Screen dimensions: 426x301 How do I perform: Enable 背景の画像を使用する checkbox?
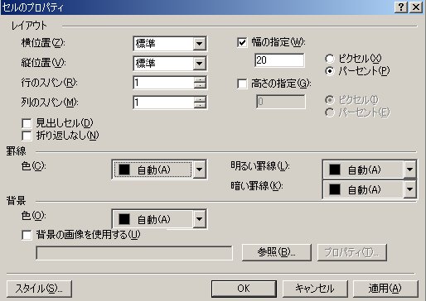click(27, 235)
